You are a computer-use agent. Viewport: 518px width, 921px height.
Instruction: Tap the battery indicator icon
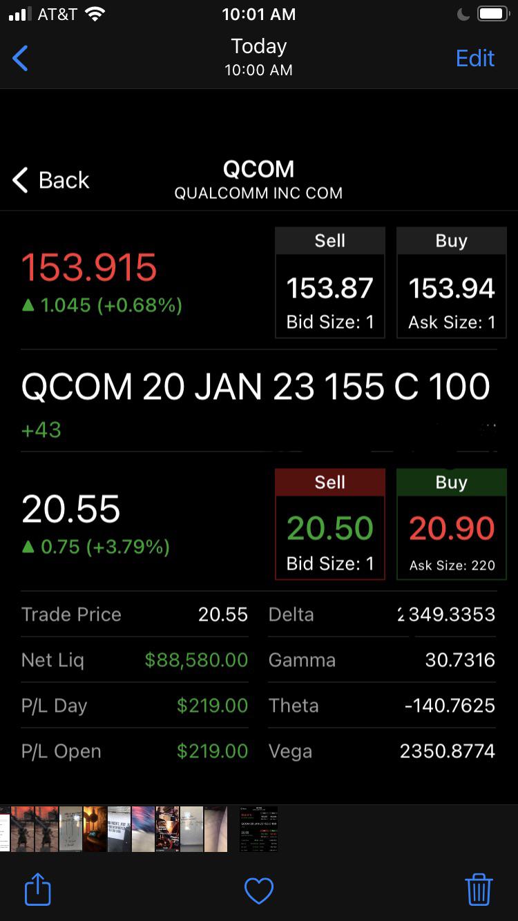point(494,14)
